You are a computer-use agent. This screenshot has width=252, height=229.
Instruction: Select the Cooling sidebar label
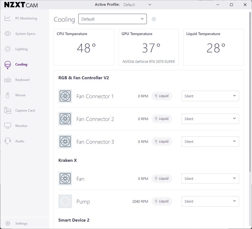click(21, 64)
